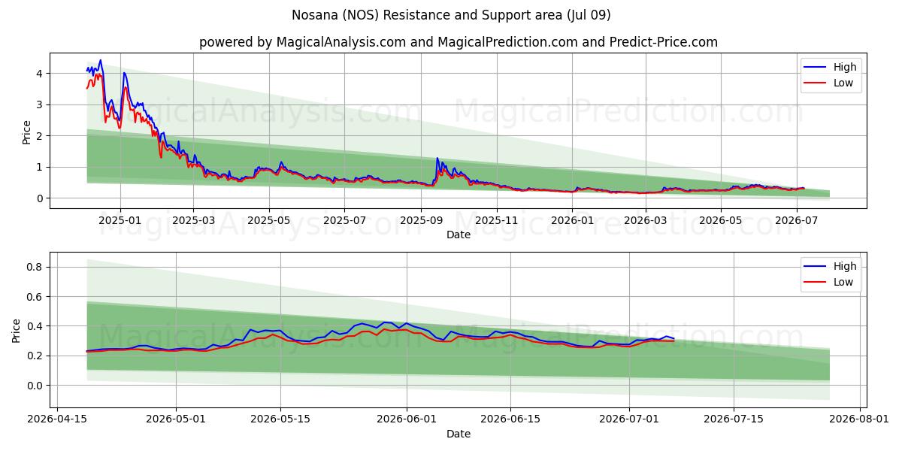Click the '3' y-axis tick on the top chart

38,104
